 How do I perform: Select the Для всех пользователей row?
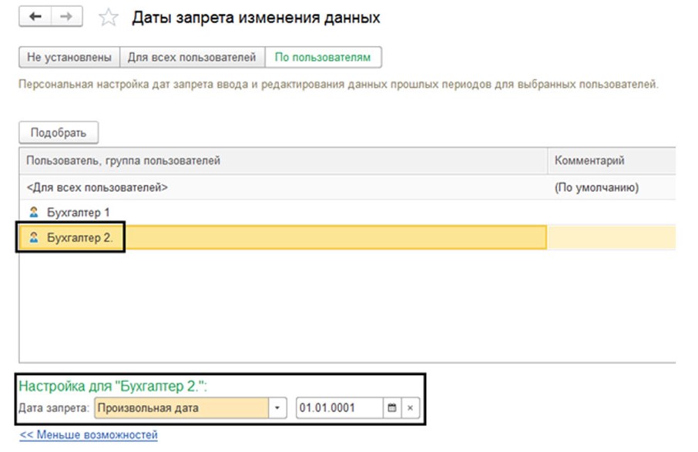[98, 187]
